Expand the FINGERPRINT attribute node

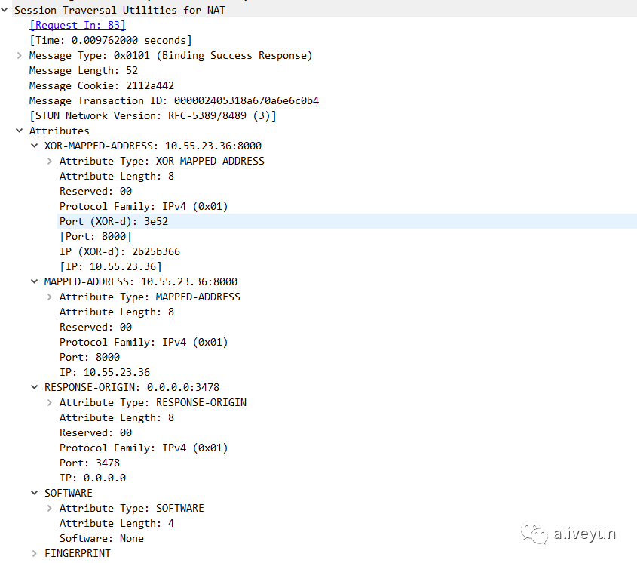35,553
